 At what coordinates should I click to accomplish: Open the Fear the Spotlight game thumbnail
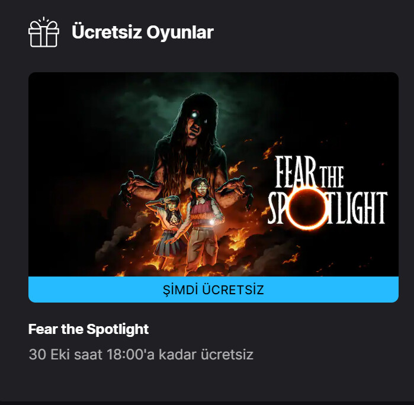(x=213, y=175)
